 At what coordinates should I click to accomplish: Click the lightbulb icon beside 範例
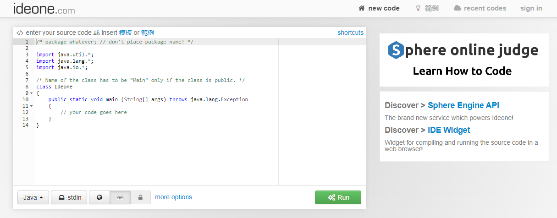(x=418, y=8)
